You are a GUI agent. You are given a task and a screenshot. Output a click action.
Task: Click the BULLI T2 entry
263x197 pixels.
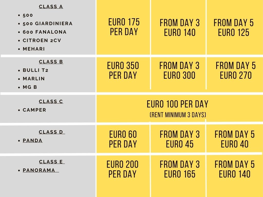coord(35,70)
